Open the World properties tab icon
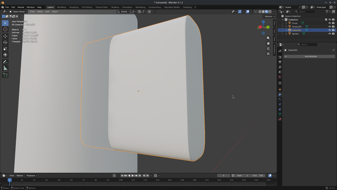The image size is (337, 190). coord(280,77)
